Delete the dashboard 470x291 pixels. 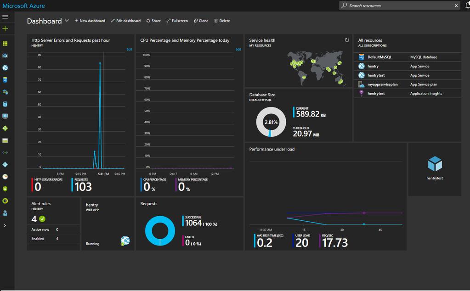[x=222, y=21]
